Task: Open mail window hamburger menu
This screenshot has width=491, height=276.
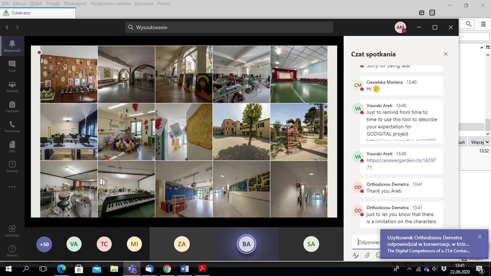Action: coord(483,24)
